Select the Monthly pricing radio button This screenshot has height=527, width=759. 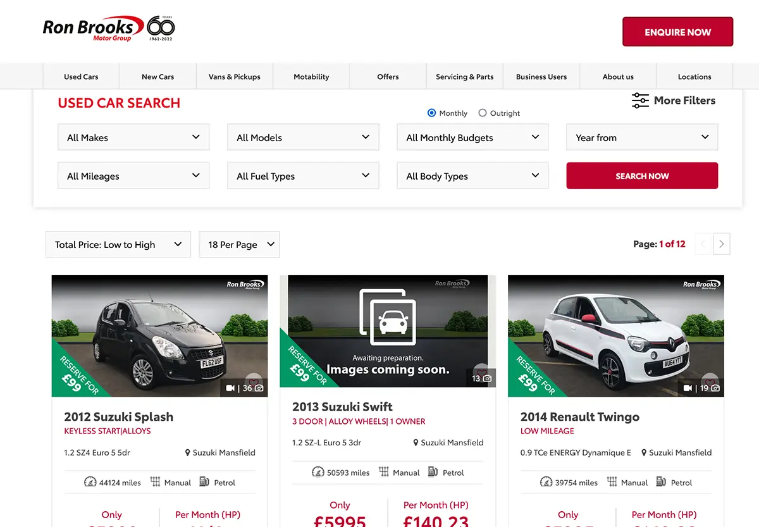[431, 113]
